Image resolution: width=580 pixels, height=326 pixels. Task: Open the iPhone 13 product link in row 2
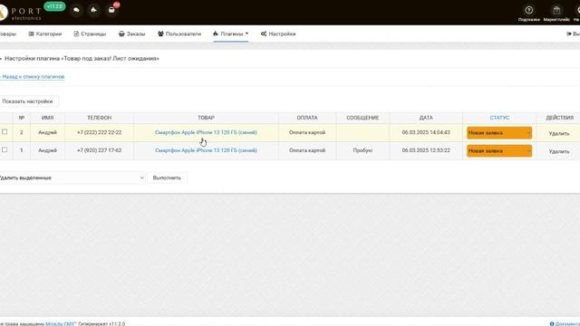[206, 132]
